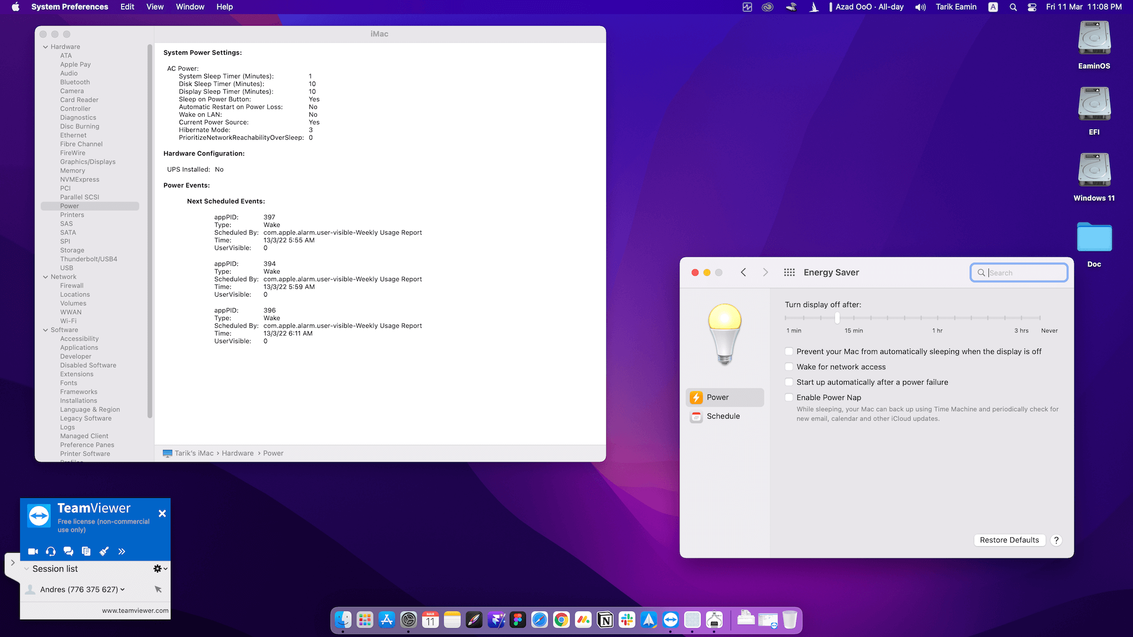This screenshot has width=1133, height=637.
Task: Open the Help menu
Action: [x=225, y=7]
